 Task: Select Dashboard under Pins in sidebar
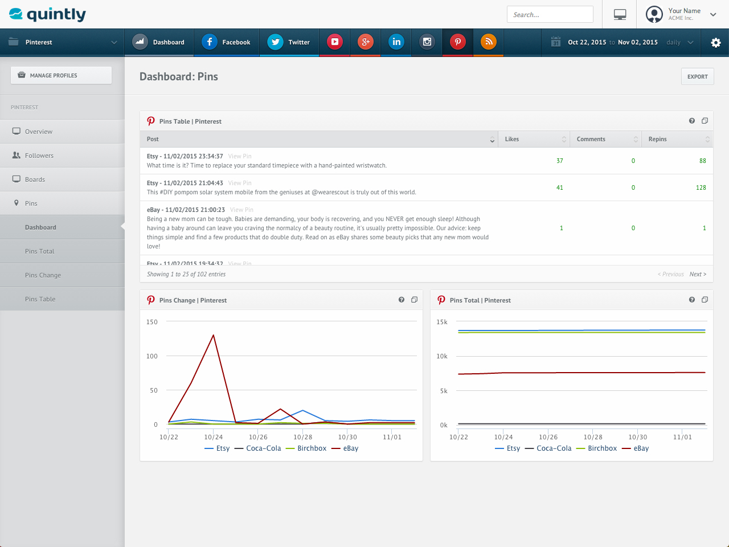pyautogui.click(x=62, y=227)
